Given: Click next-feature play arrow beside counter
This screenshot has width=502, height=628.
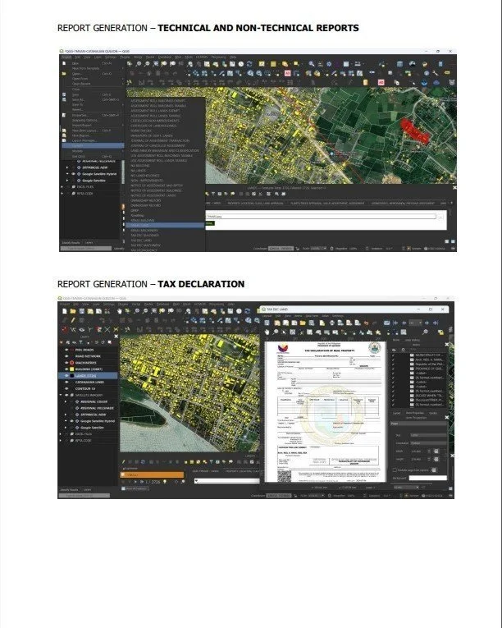Looking at the screenshot, I should click(x=136, y=482).
